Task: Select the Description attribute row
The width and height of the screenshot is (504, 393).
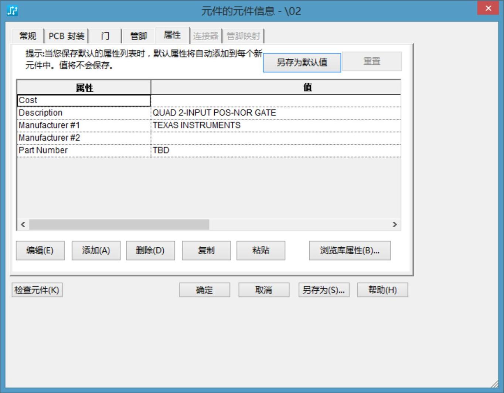Action: (84, 113)
